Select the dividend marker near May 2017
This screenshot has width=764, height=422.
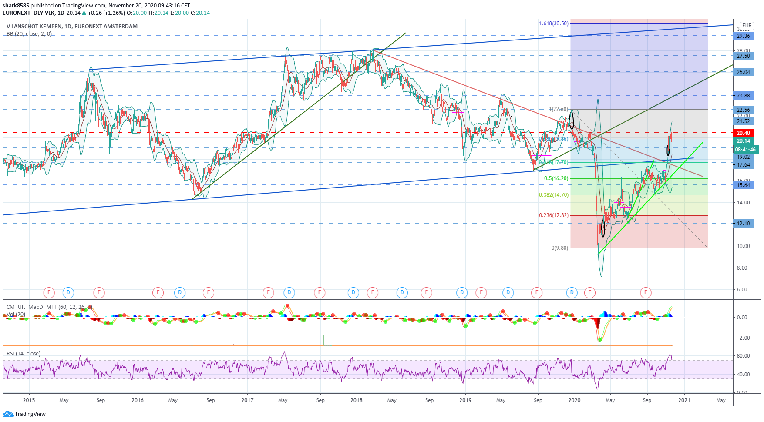click(x=289, y=293)
